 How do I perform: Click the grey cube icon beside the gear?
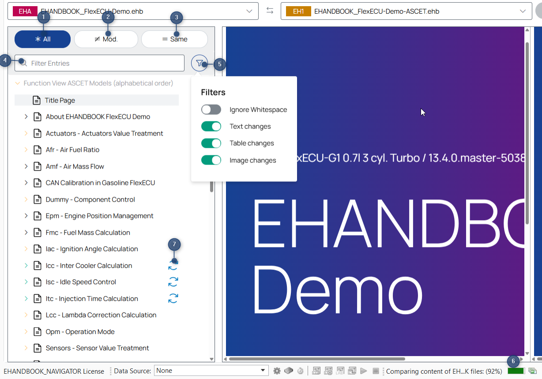click(289, 371)
